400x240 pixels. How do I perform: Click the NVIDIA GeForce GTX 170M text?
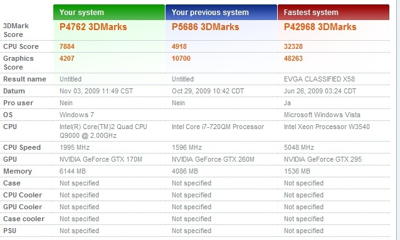[101, 159]
